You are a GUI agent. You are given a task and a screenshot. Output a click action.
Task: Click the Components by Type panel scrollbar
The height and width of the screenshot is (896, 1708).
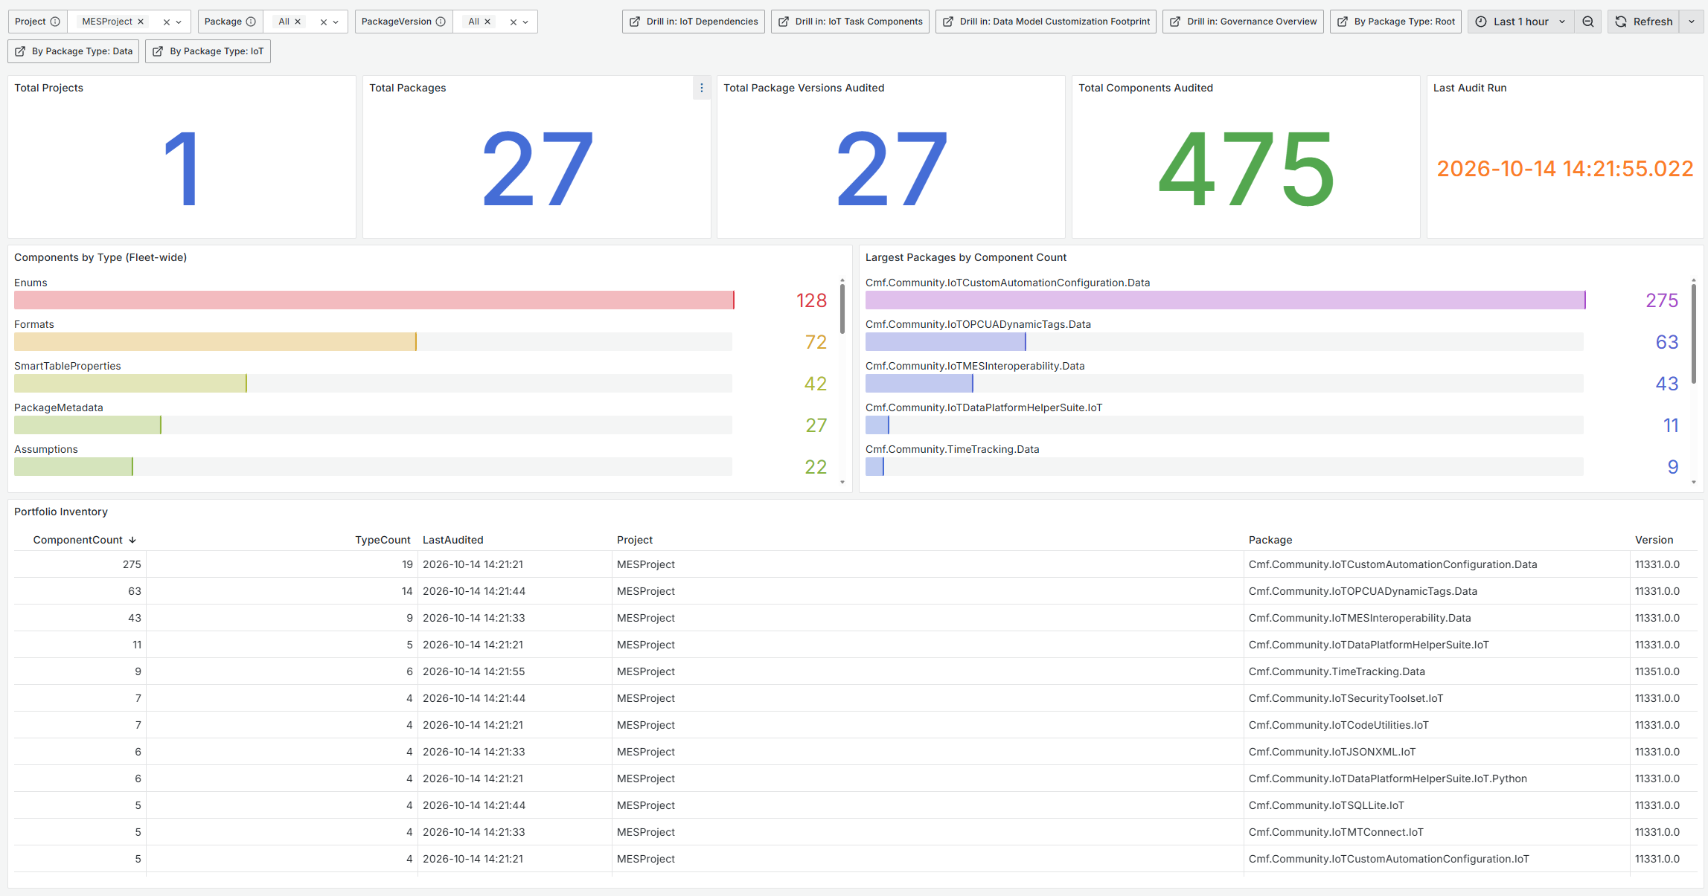coord(842,309)
